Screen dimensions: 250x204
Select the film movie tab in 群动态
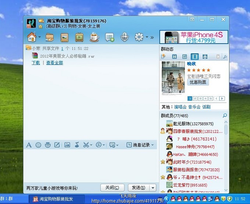pos(195,57)
